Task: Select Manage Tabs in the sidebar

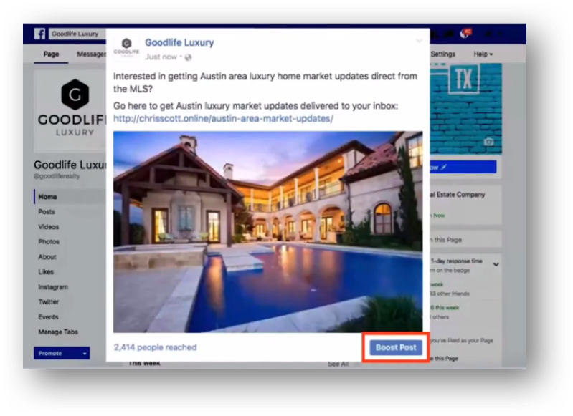Action: [58, 332]
